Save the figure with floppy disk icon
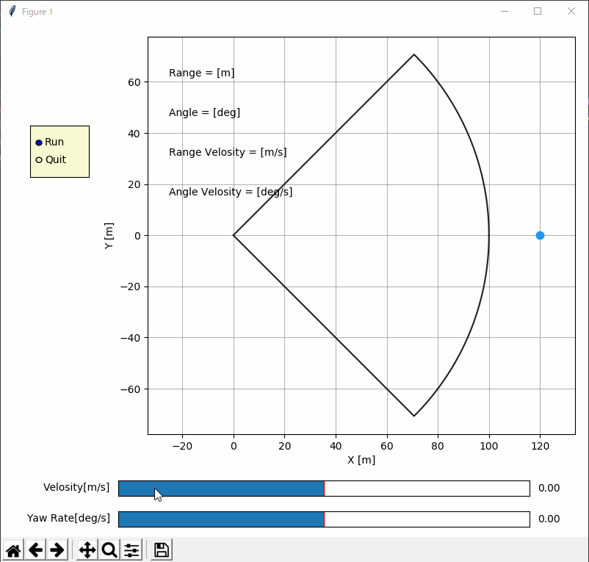Image resolution: width=589 pixels, height=562 pixels. [162, 550]
